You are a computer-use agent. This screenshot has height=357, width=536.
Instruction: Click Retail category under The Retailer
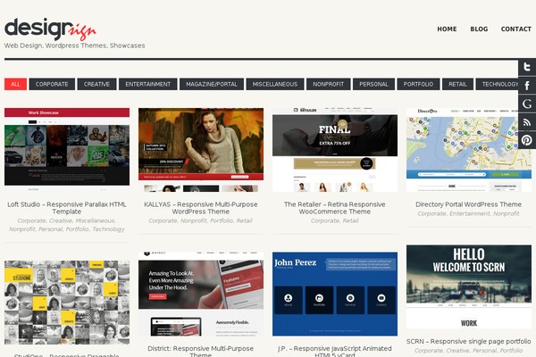tap(351, 220)
